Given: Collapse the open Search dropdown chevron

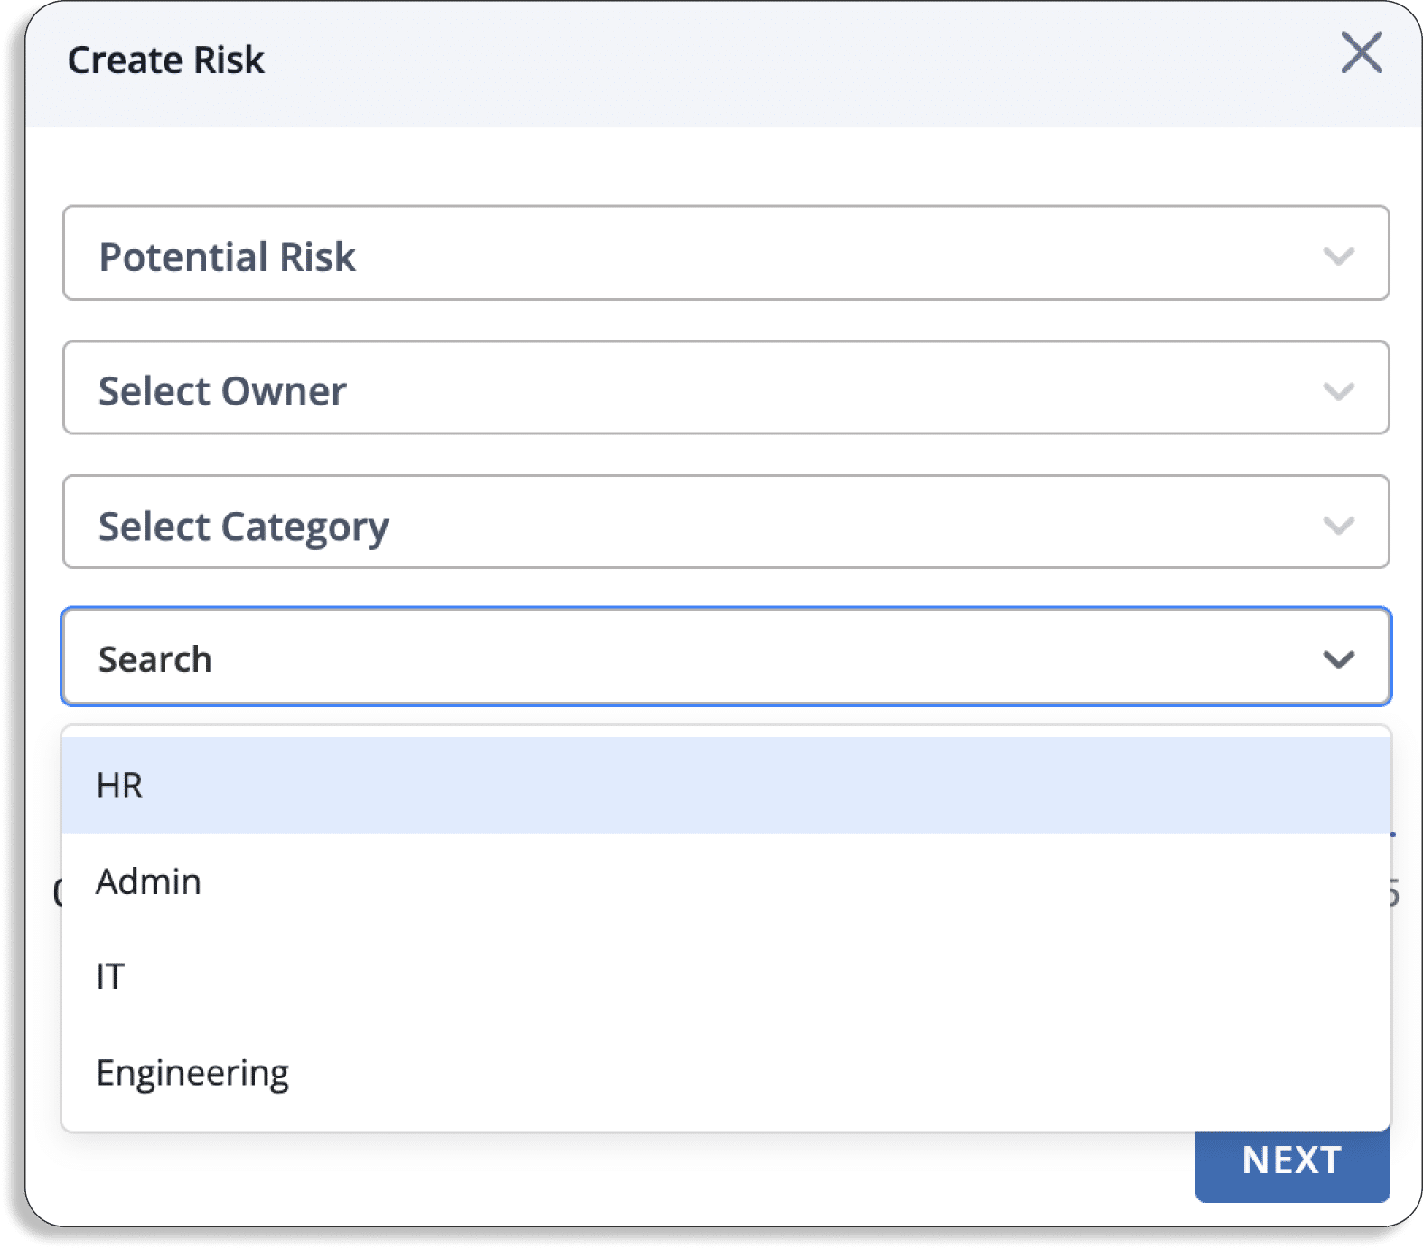Looking at the screenshot, I should (1338, 659).
